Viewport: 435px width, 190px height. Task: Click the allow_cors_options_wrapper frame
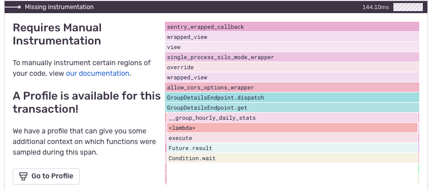(x=292, y=87)
